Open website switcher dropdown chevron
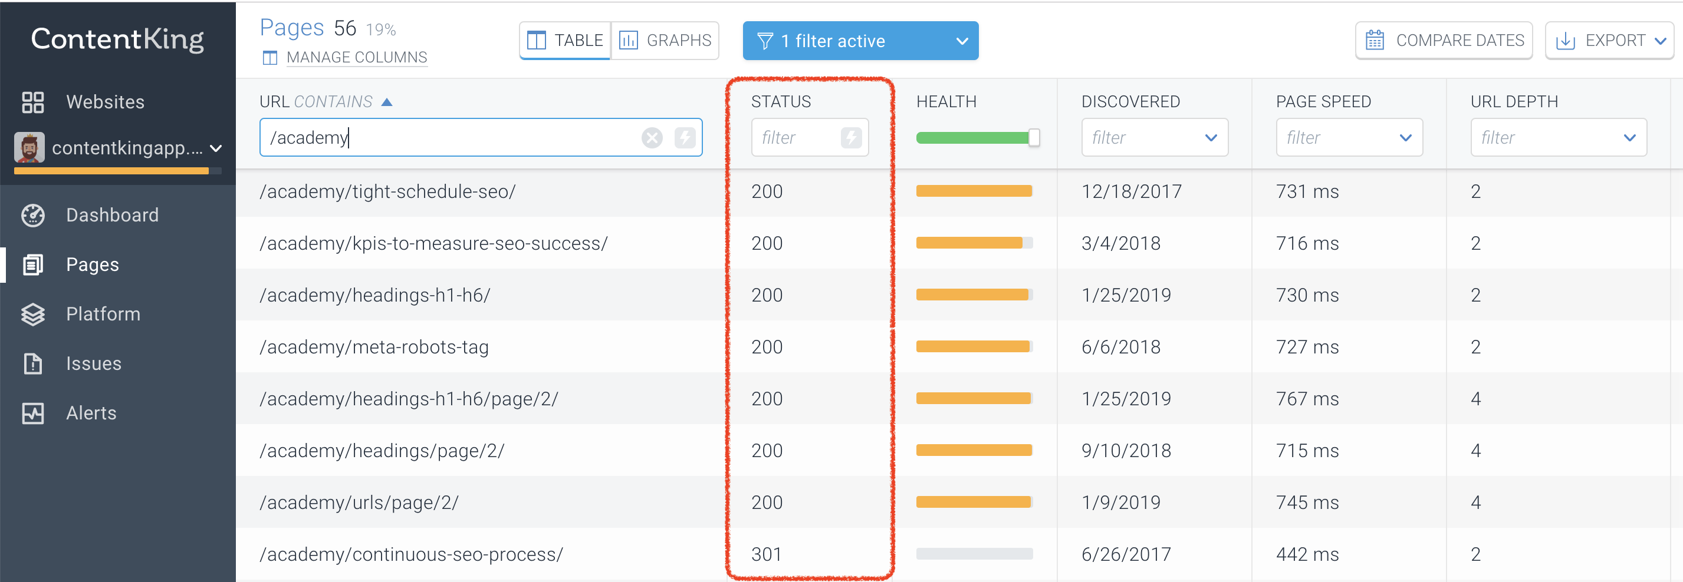Screen dimensions: 1683x582 pos(216,149)
